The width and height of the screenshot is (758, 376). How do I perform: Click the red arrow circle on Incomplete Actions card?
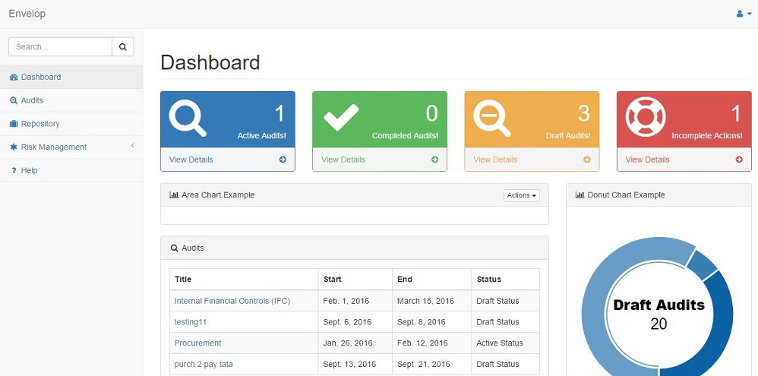[x=739, y=160]
